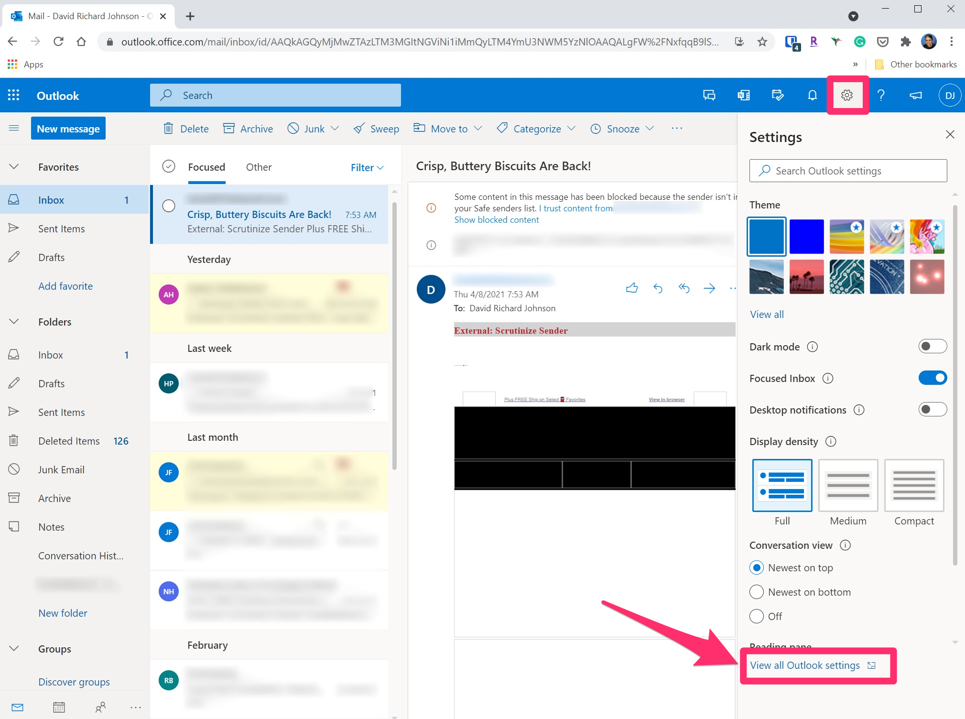Toggle the Dark mode switch
The height and width of the screenshot is (719, 965).
coord(930,347)
